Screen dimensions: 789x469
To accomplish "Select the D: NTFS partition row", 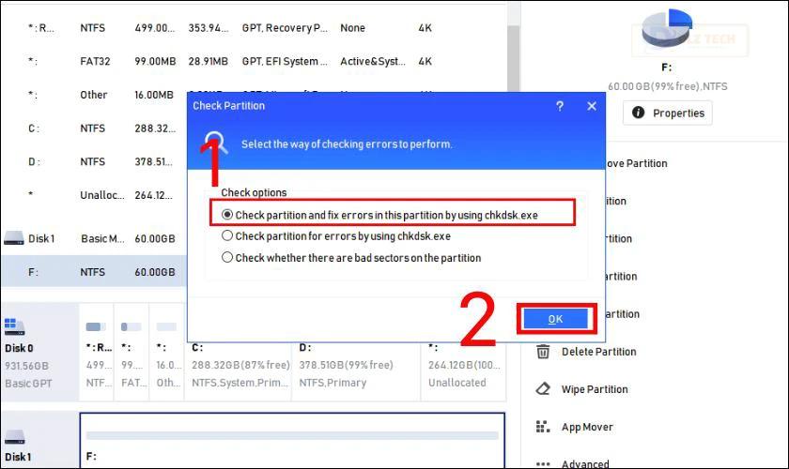I will point(94,161).
